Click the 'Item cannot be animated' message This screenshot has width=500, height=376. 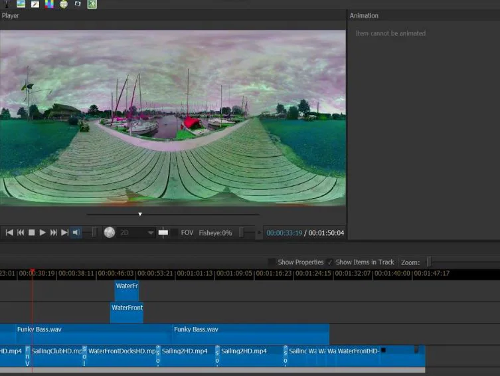click(x=390, y=33)
